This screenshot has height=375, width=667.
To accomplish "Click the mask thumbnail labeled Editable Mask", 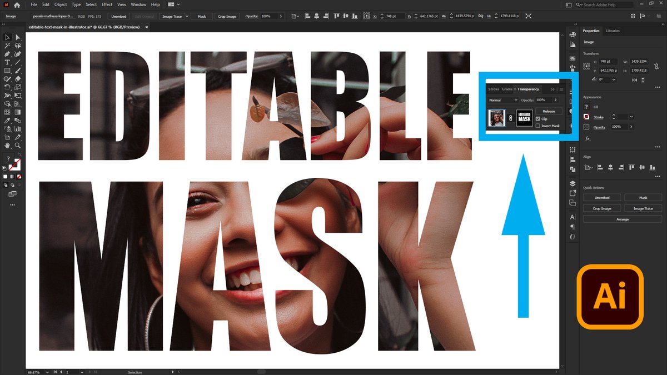I will point(524,118).
